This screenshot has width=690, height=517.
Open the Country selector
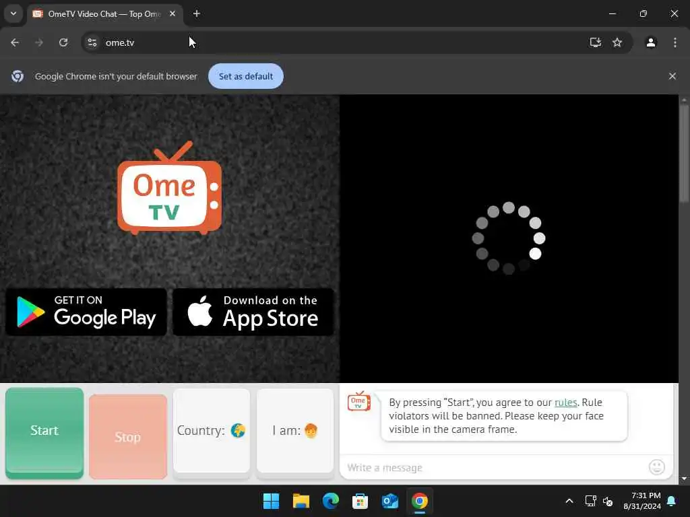tap(211, 433)
